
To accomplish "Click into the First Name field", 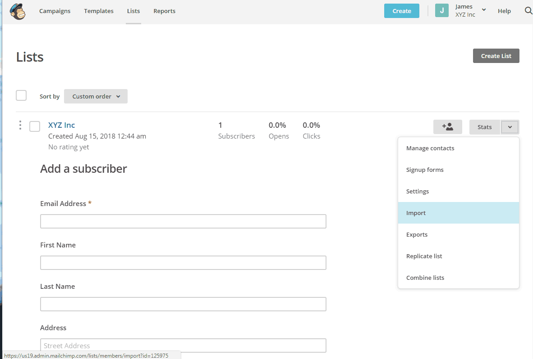I will (x=183, y=263).
